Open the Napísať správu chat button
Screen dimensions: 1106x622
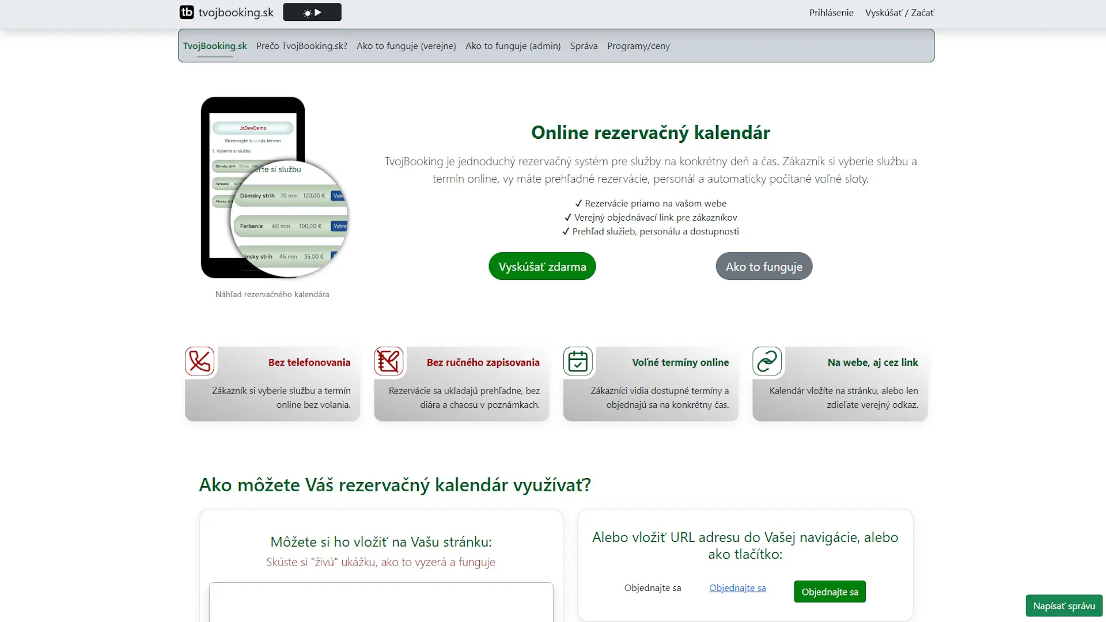point(1064,605)
